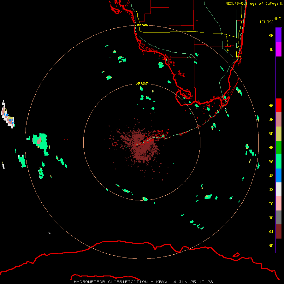This screenshot has height=284, width=284.
Task: Click the 100 NMI range ring label
Action: [x=142, y=25]
